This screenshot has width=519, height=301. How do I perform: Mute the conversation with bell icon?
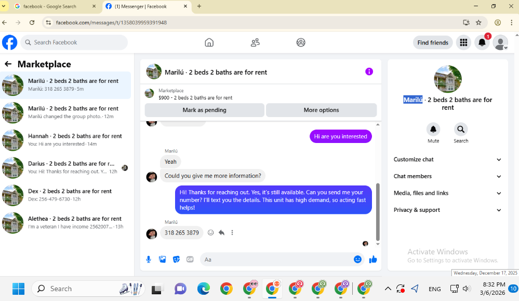[x=433, y=130]
